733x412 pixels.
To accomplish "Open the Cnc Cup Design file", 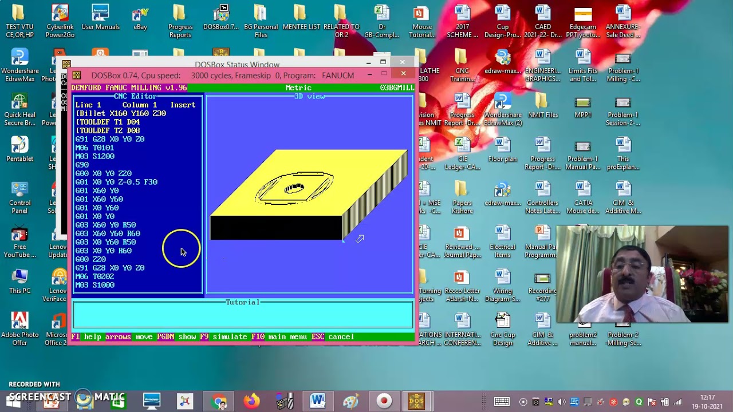I will (502, 329).
